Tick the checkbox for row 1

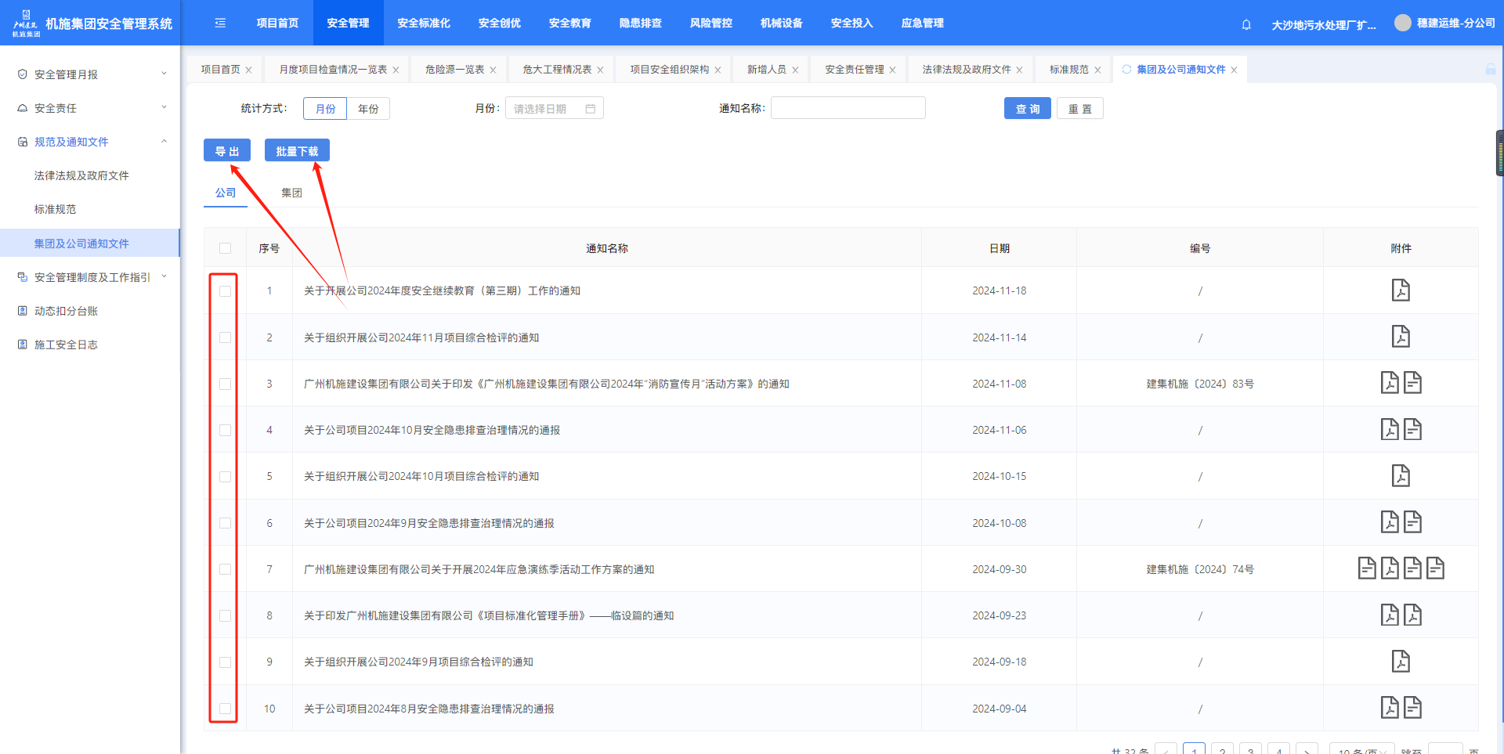[225, 291]
